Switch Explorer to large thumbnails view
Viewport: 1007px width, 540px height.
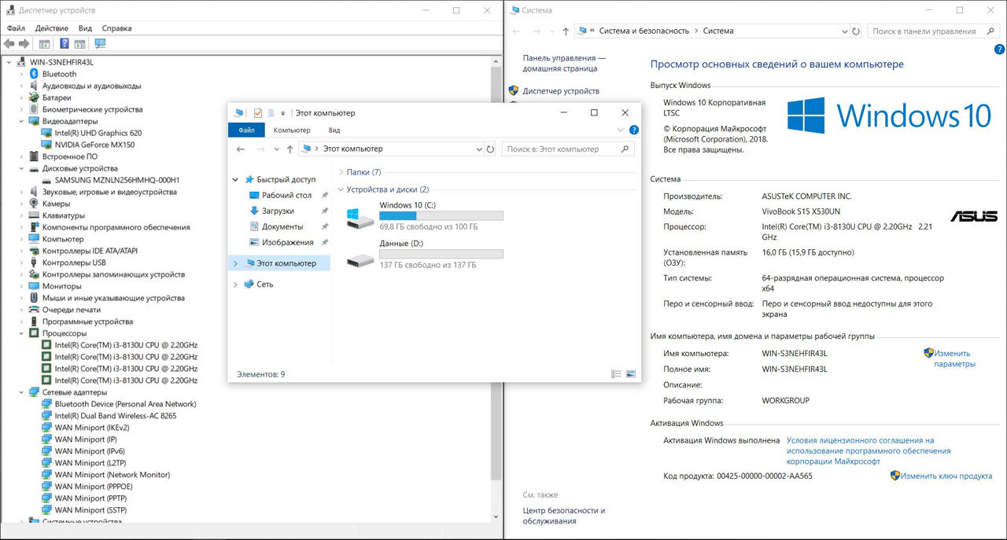point(630,374)
